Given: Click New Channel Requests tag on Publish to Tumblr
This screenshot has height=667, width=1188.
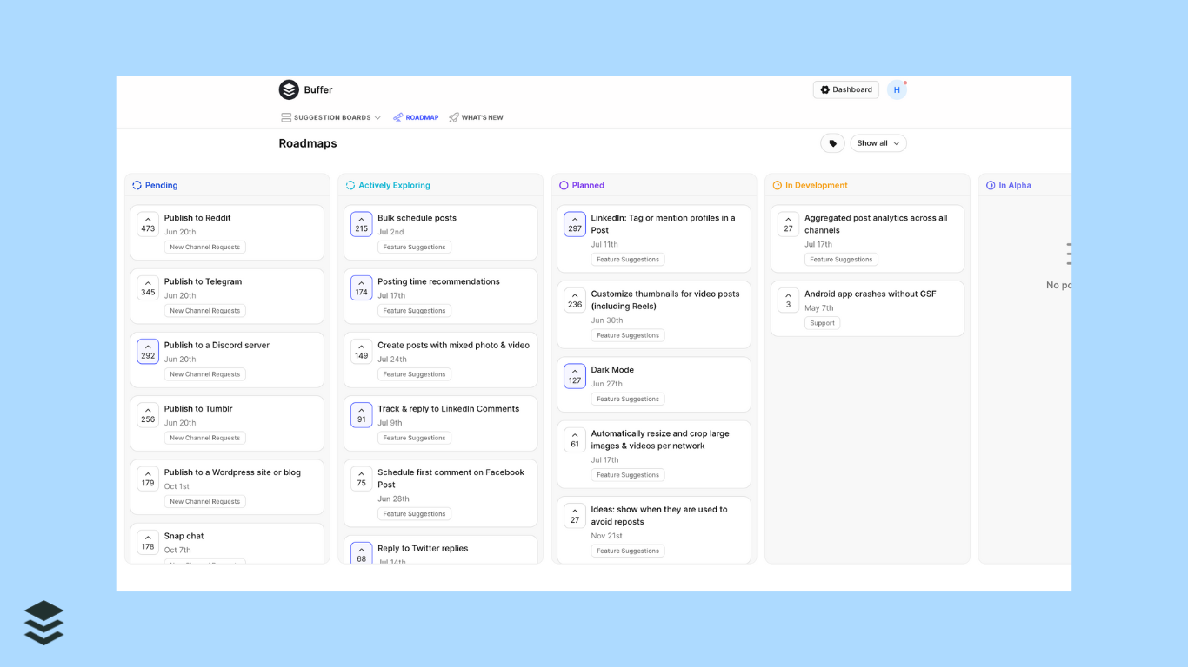Looking at the screenshot, I should coord(205,438).
